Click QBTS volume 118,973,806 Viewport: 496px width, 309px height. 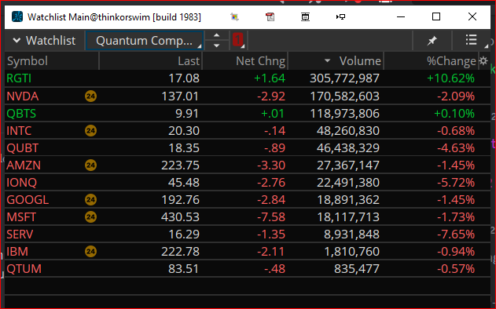[x=344, y=113]
